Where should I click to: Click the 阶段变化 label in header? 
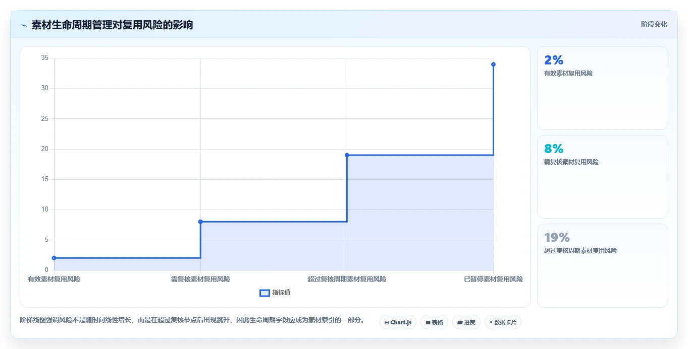[654, 25]
